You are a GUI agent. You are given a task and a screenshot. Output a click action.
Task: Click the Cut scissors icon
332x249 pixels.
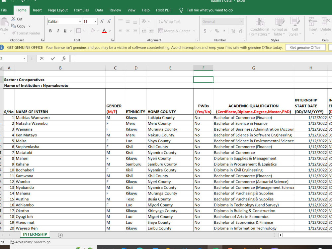pyautogui.click(x=13, y=19)
